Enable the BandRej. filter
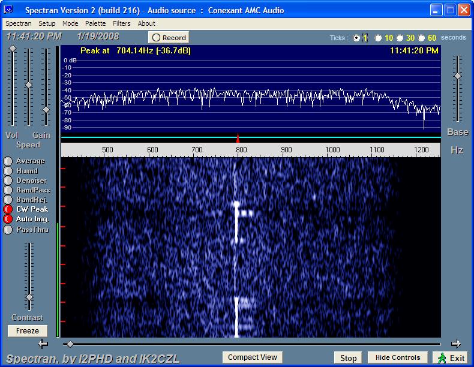The width and height of the screenshot is (474, 367). pos(8,200)
